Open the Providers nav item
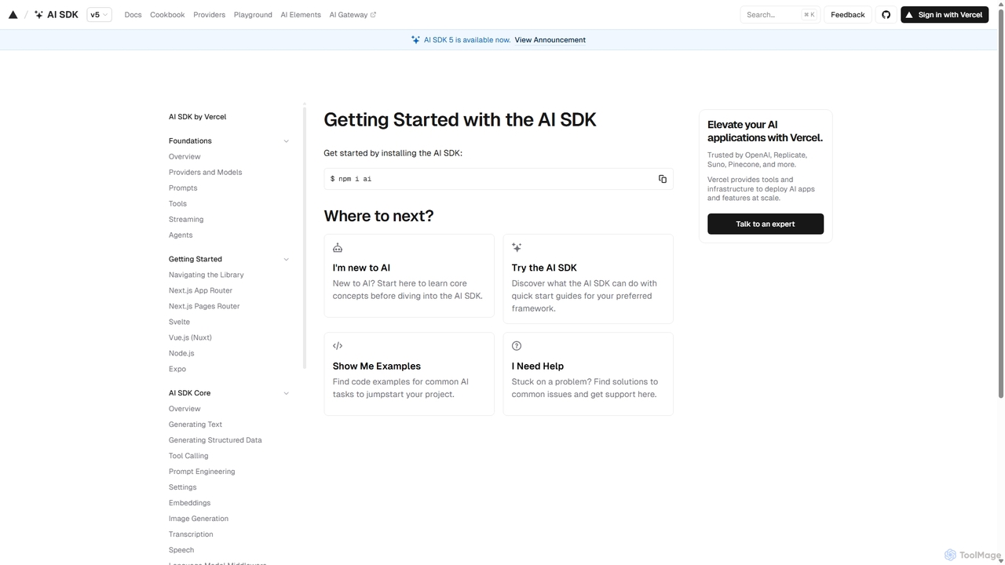The image size is (1005, 565). point(209,15)
